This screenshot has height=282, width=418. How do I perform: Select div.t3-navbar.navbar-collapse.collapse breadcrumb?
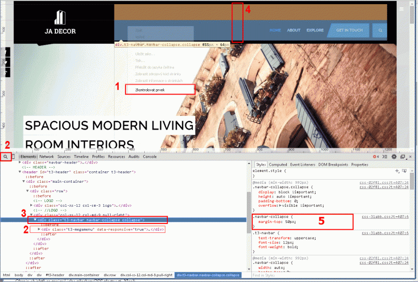pos(208,275)
